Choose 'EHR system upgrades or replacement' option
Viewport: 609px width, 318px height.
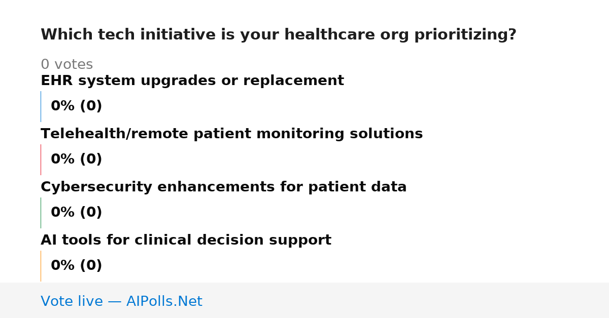192,81
